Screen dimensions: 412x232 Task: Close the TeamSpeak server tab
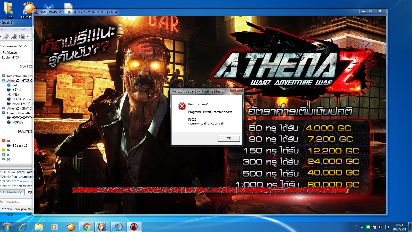coord(25,46)
